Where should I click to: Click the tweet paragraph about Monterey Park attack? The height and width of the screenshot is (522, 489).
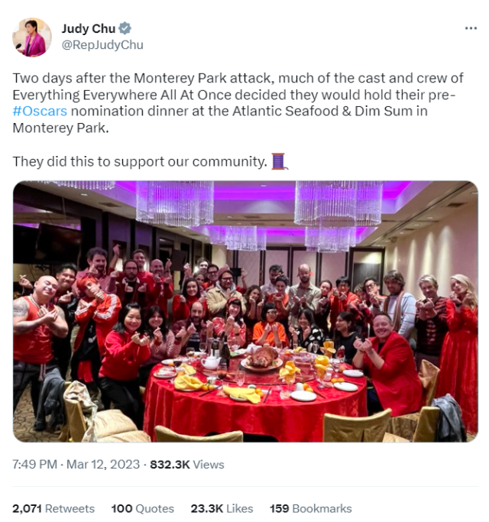pyautogui.click(x=238, y=103)
